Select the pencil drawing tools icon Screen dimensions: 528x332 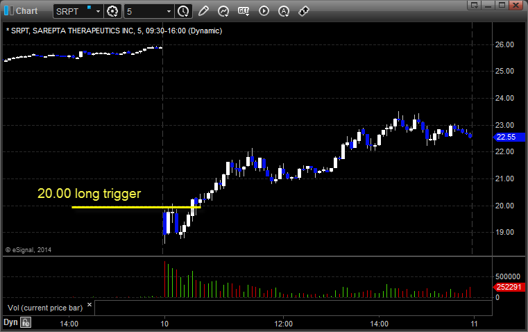(203, 11)
